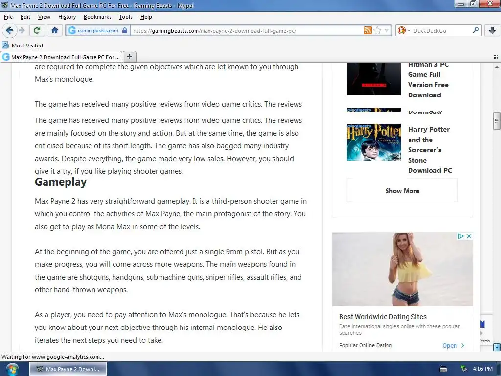The image size is (501, 376).
Task: Open the History menu
Action: pos(67,17)
